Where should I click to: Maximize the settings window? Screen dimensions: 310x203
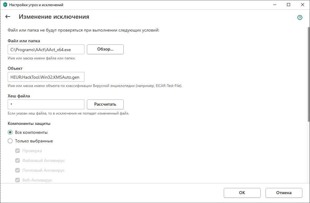[288, 5]
